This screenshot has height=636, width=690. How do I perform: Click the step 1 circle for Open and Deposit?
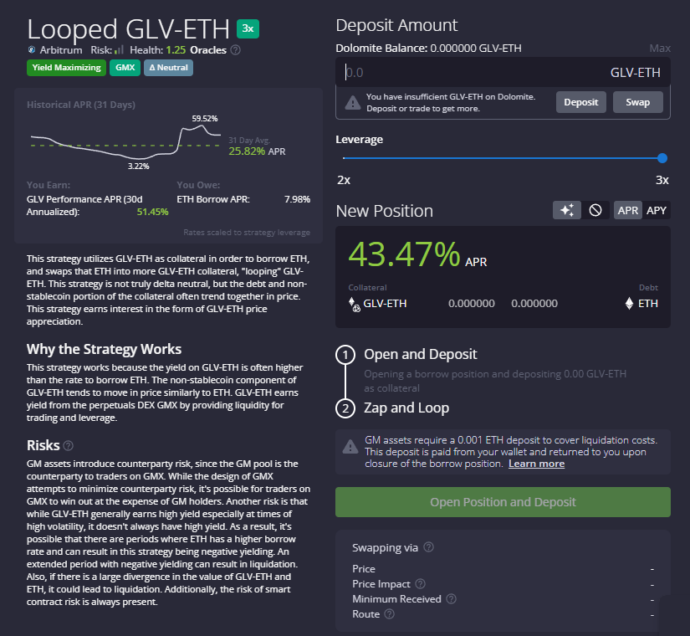coord(345,355)
